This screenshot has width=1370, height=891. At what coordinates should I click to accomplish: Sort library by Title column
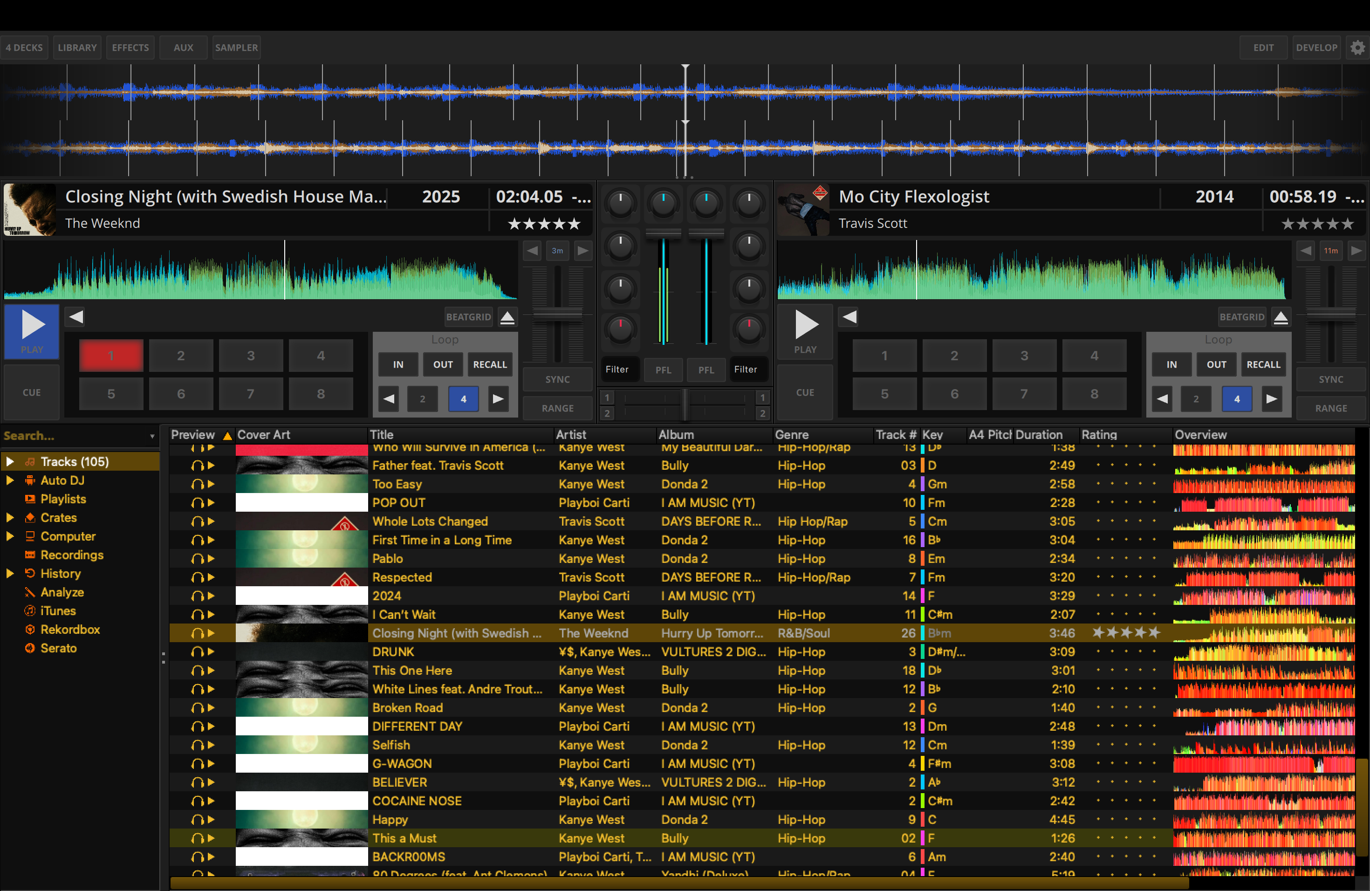pos(460,435)
